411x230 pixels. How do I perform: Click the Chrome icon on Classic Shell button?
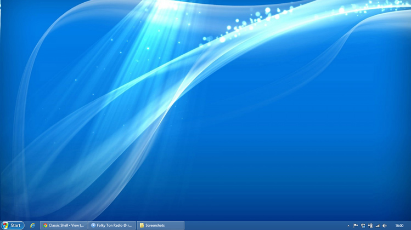pos(46,225)
